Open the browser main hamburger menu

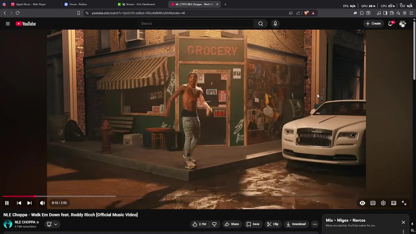[411, 13]
